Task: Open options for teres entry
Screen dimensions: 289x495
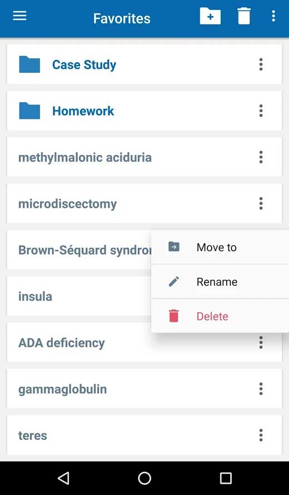Action: [261, 436]
